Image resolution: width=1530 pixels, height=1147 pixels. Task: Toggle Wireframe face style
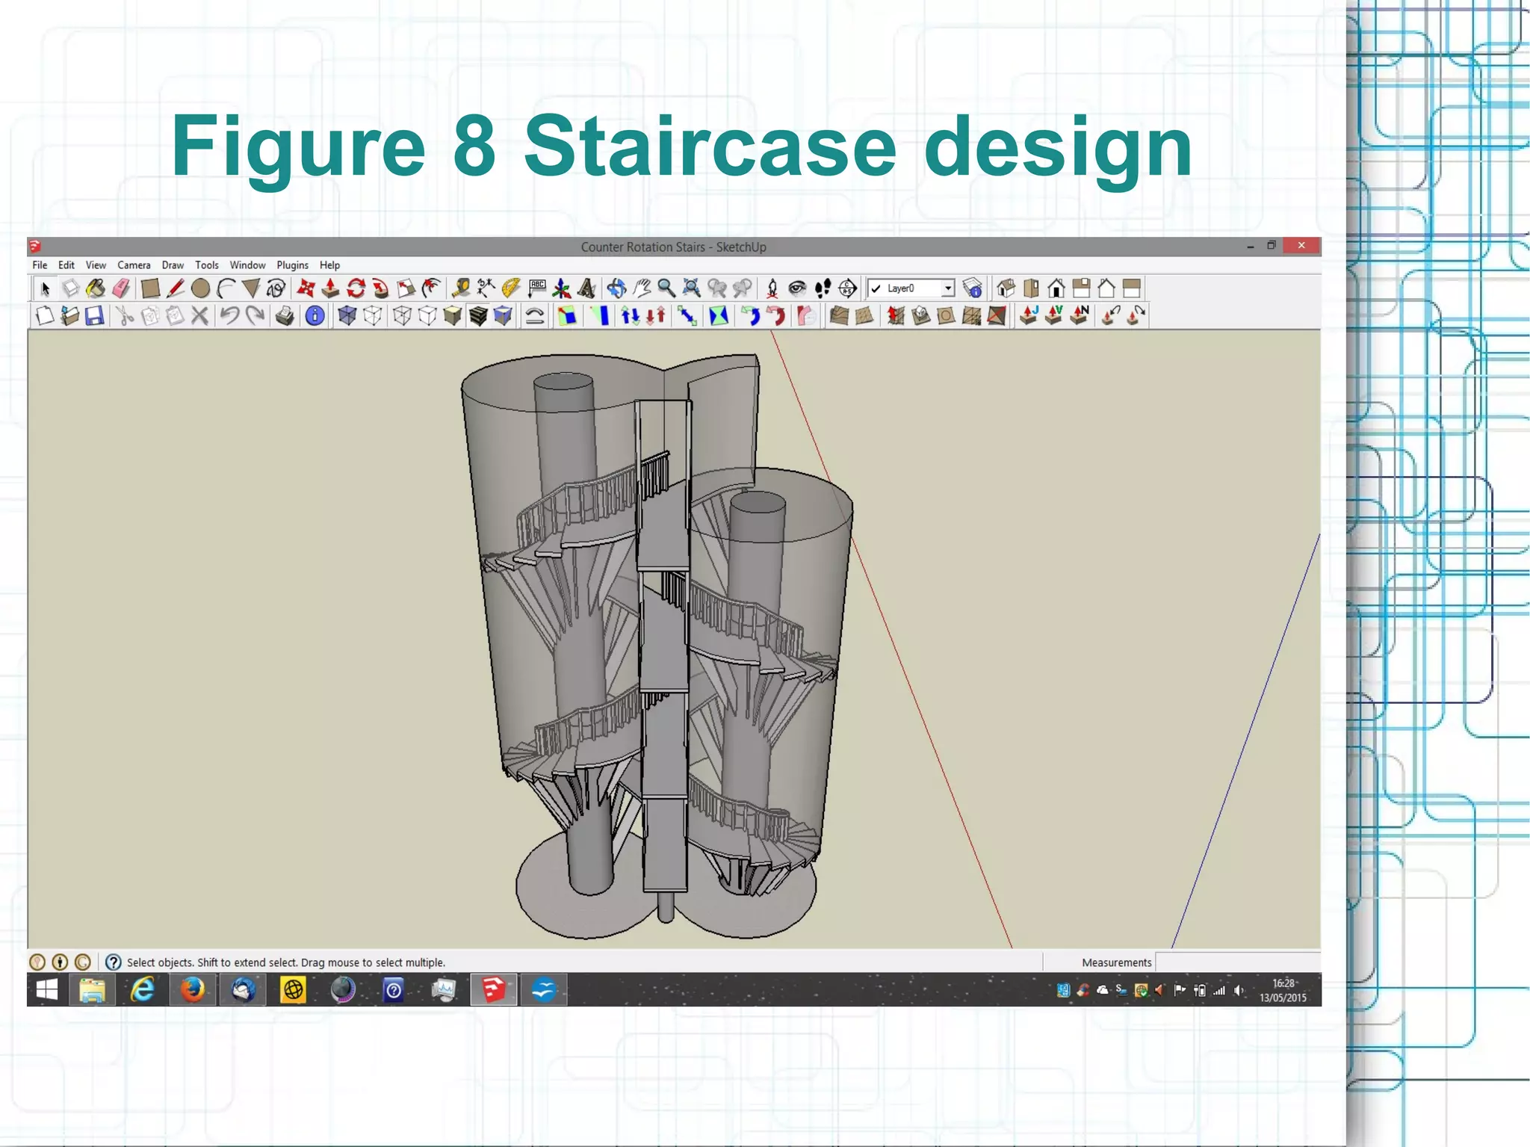[402, 316]
